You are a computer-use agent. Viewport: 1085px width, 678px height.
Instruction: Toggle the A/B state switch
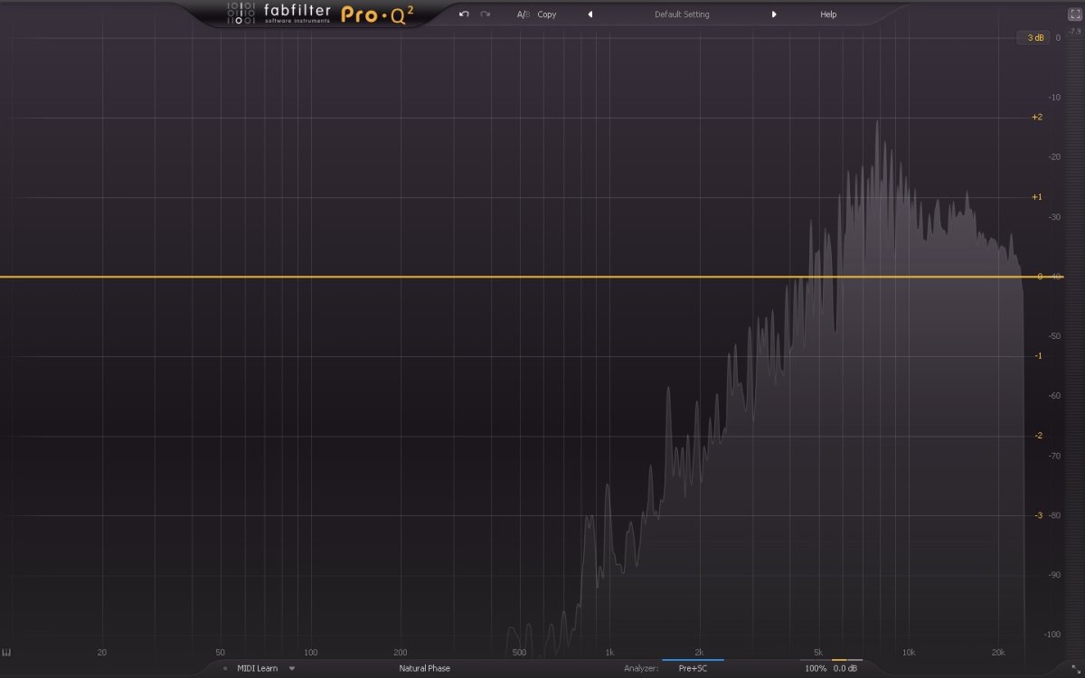[523, 14]
